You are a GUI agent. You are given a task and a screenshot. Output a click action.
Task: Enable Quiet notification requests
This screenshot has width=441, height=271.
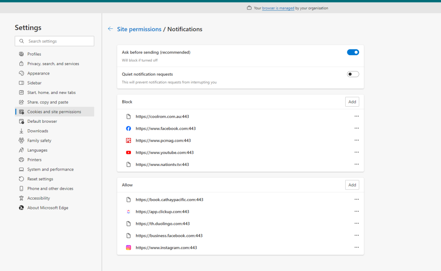(x=353, y=74)
